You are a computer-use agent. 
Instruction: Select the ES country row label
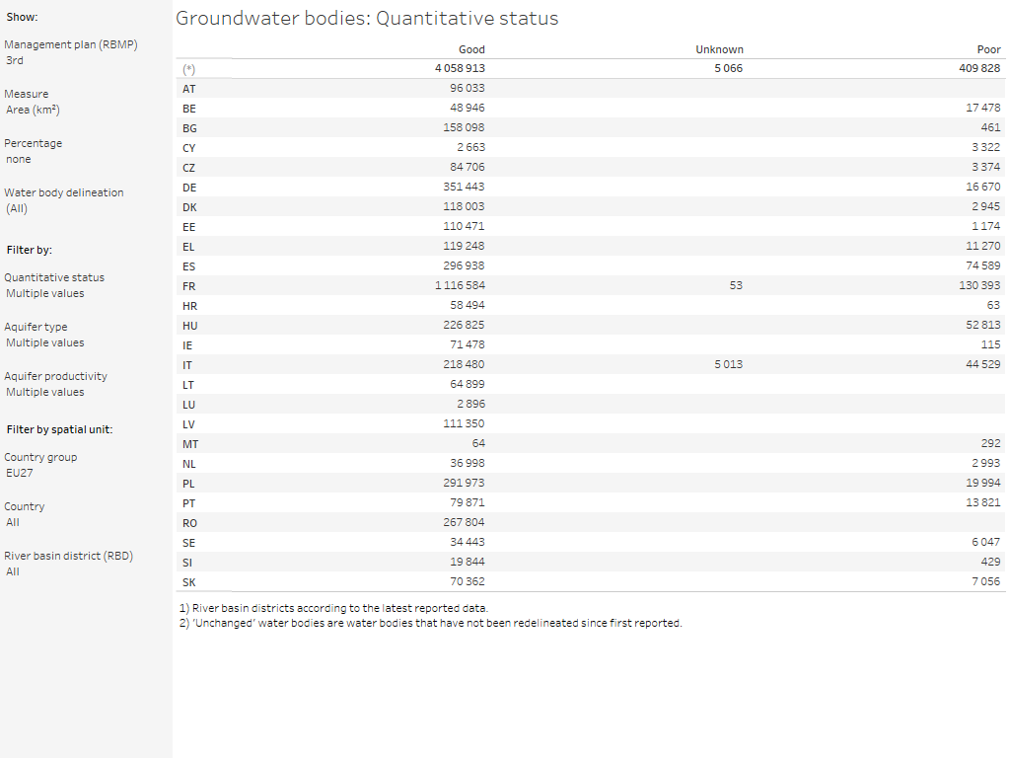coord(188,266)
